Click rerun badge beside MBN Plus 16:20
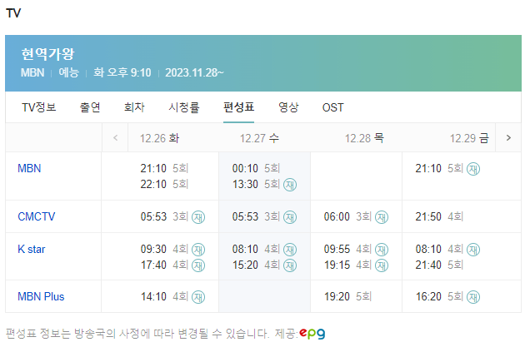Viewport: 530px width, 352px height. (x=473, y=297)
